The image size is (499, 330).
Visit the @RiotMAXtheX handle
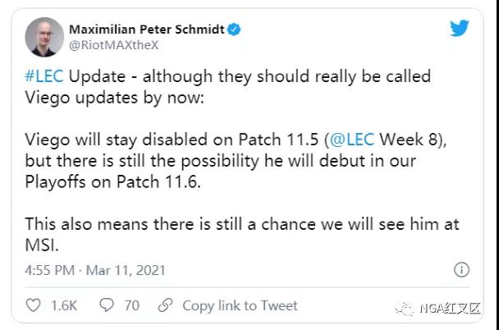(113, 45)
